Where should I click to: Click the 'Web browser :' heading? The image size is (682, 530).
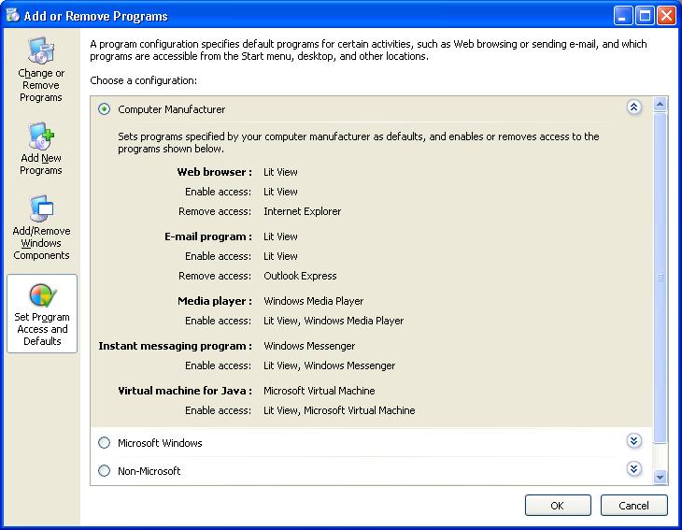[215, 172]
